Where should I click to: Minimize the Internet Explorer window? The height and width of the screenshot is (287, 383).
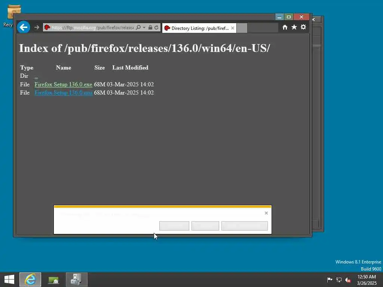coord(279,17)
